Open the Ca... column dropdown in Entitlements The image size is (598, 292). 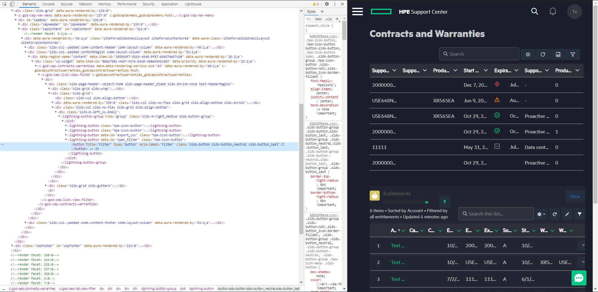coord(422,231)
